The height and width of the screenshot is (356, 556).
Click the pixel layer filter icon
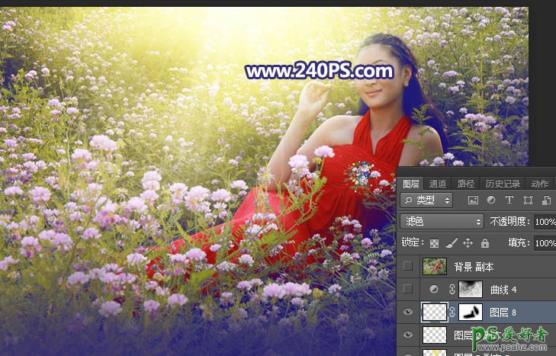click(473, 200)
